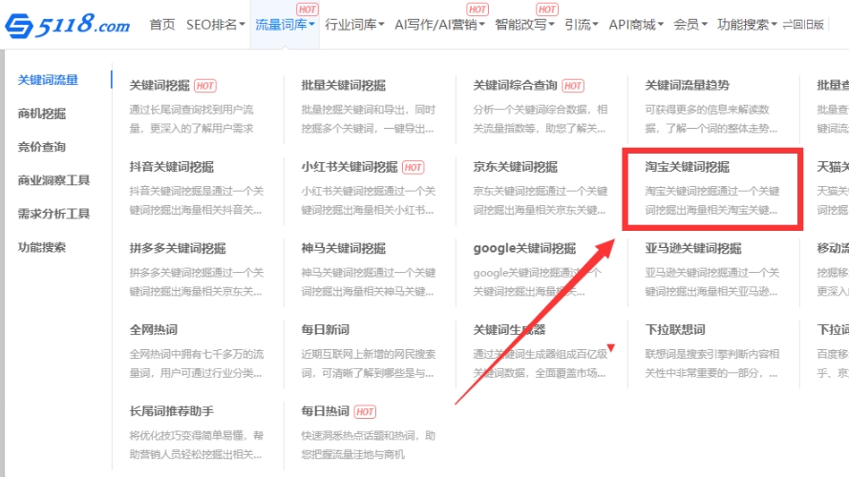849x477 pixels.
Task: Select 关键词流量 in the left sidebar
Action: coord(48,80)
